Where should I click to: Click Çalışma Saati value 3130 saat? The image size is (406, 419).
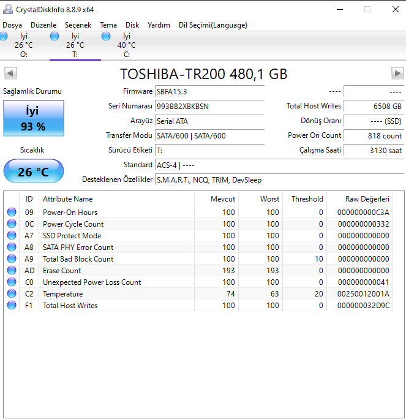point(374,151)
